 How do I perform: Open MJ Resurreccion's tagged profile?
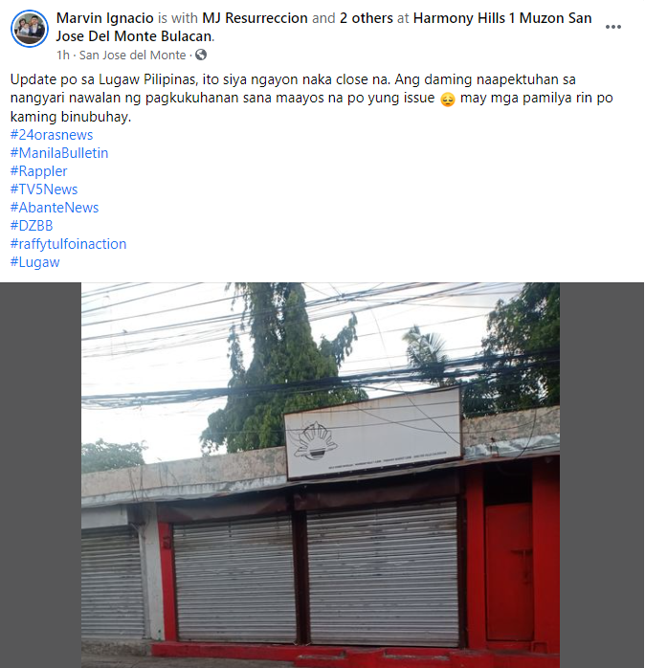tap(255, 18)
